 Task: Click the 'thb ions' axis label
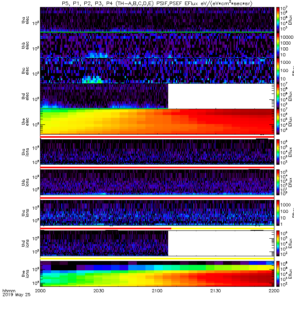pos(25,182)
